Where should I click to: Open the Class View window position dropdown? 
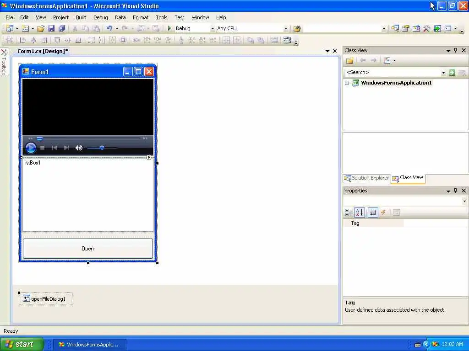448,51
